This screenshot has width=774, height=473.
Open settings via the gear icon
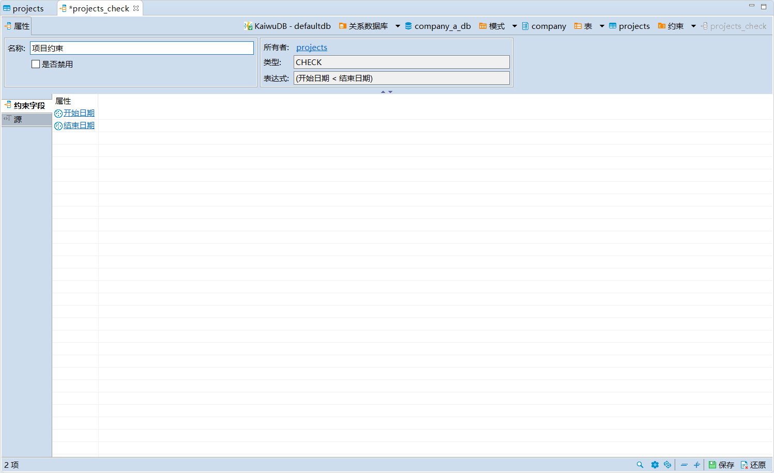click(x=655, y=465)
